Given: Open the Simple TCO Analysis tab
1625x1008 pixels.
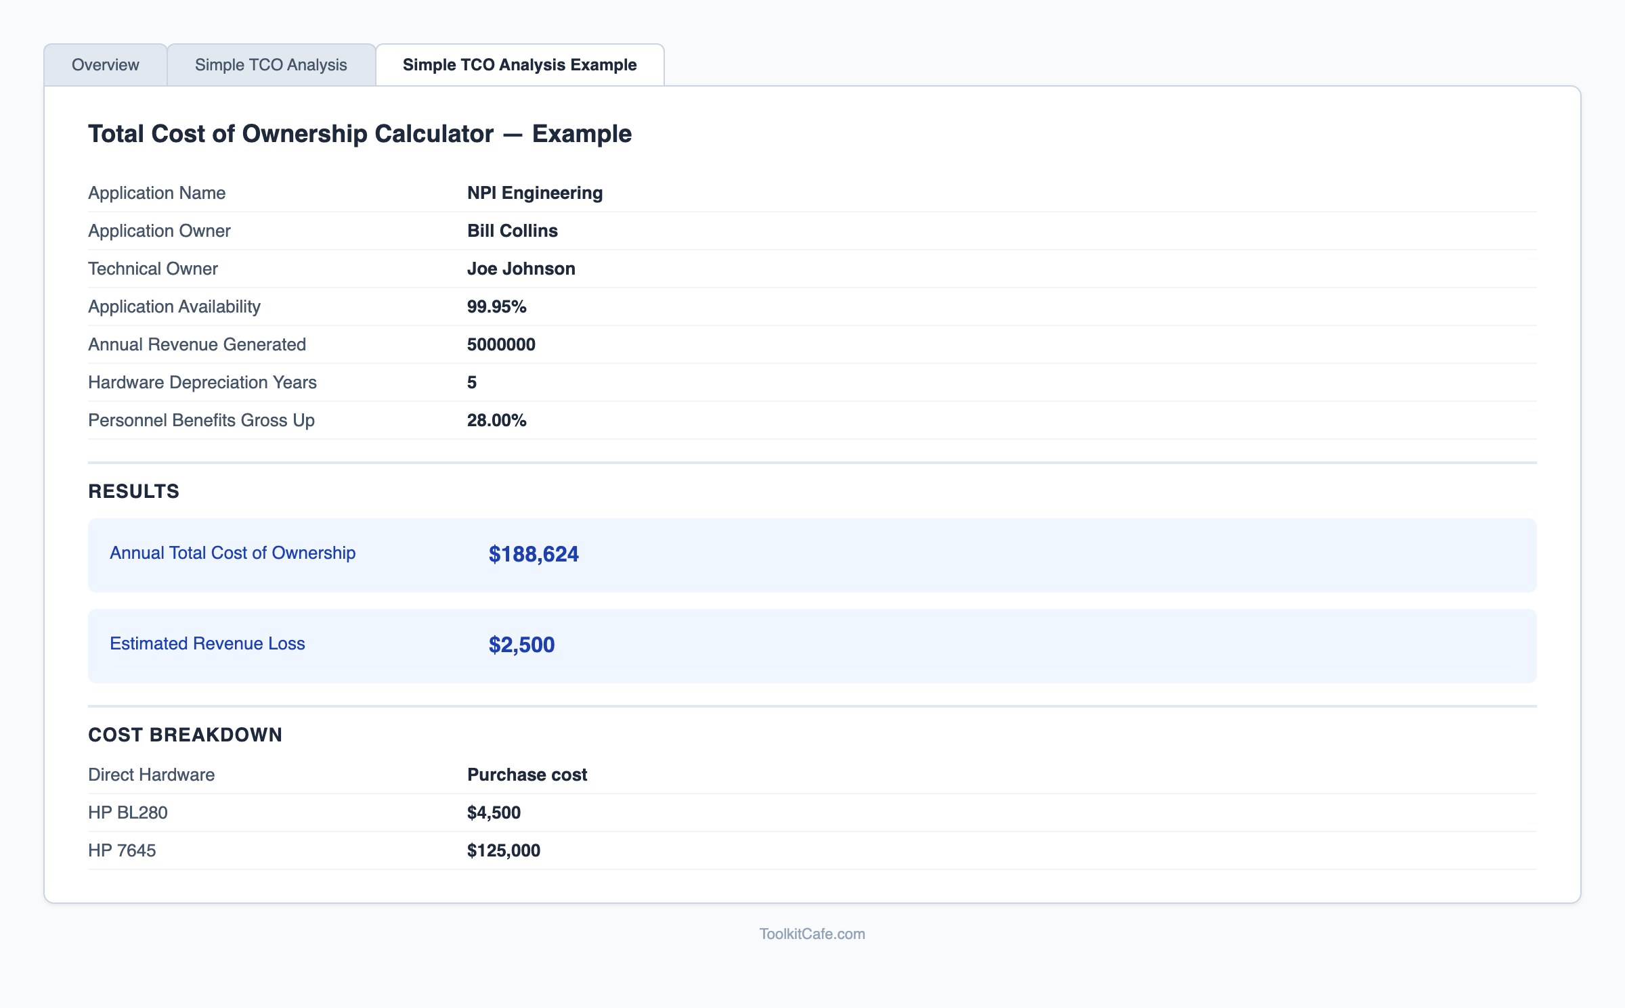Looking at the screenshot, I should 271,65.
